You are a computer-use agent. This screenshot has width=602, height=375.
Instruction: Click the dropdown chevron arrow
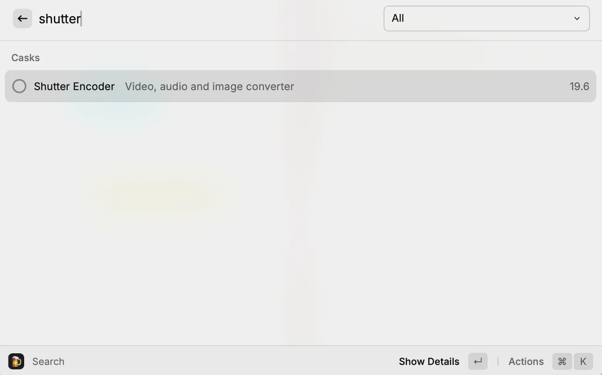(x=577, y=19)
